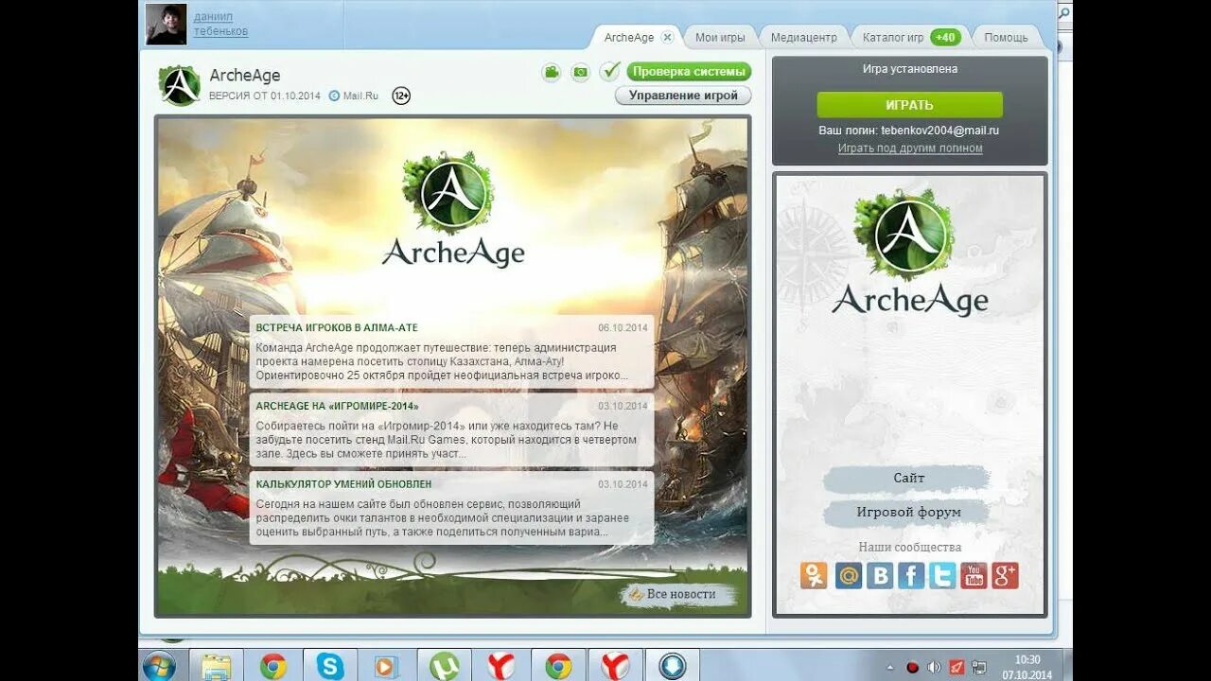1211x681 pixels.
Task: Click news date 06.10.2014
Action: pyautogui.click(x=623, y=328)
